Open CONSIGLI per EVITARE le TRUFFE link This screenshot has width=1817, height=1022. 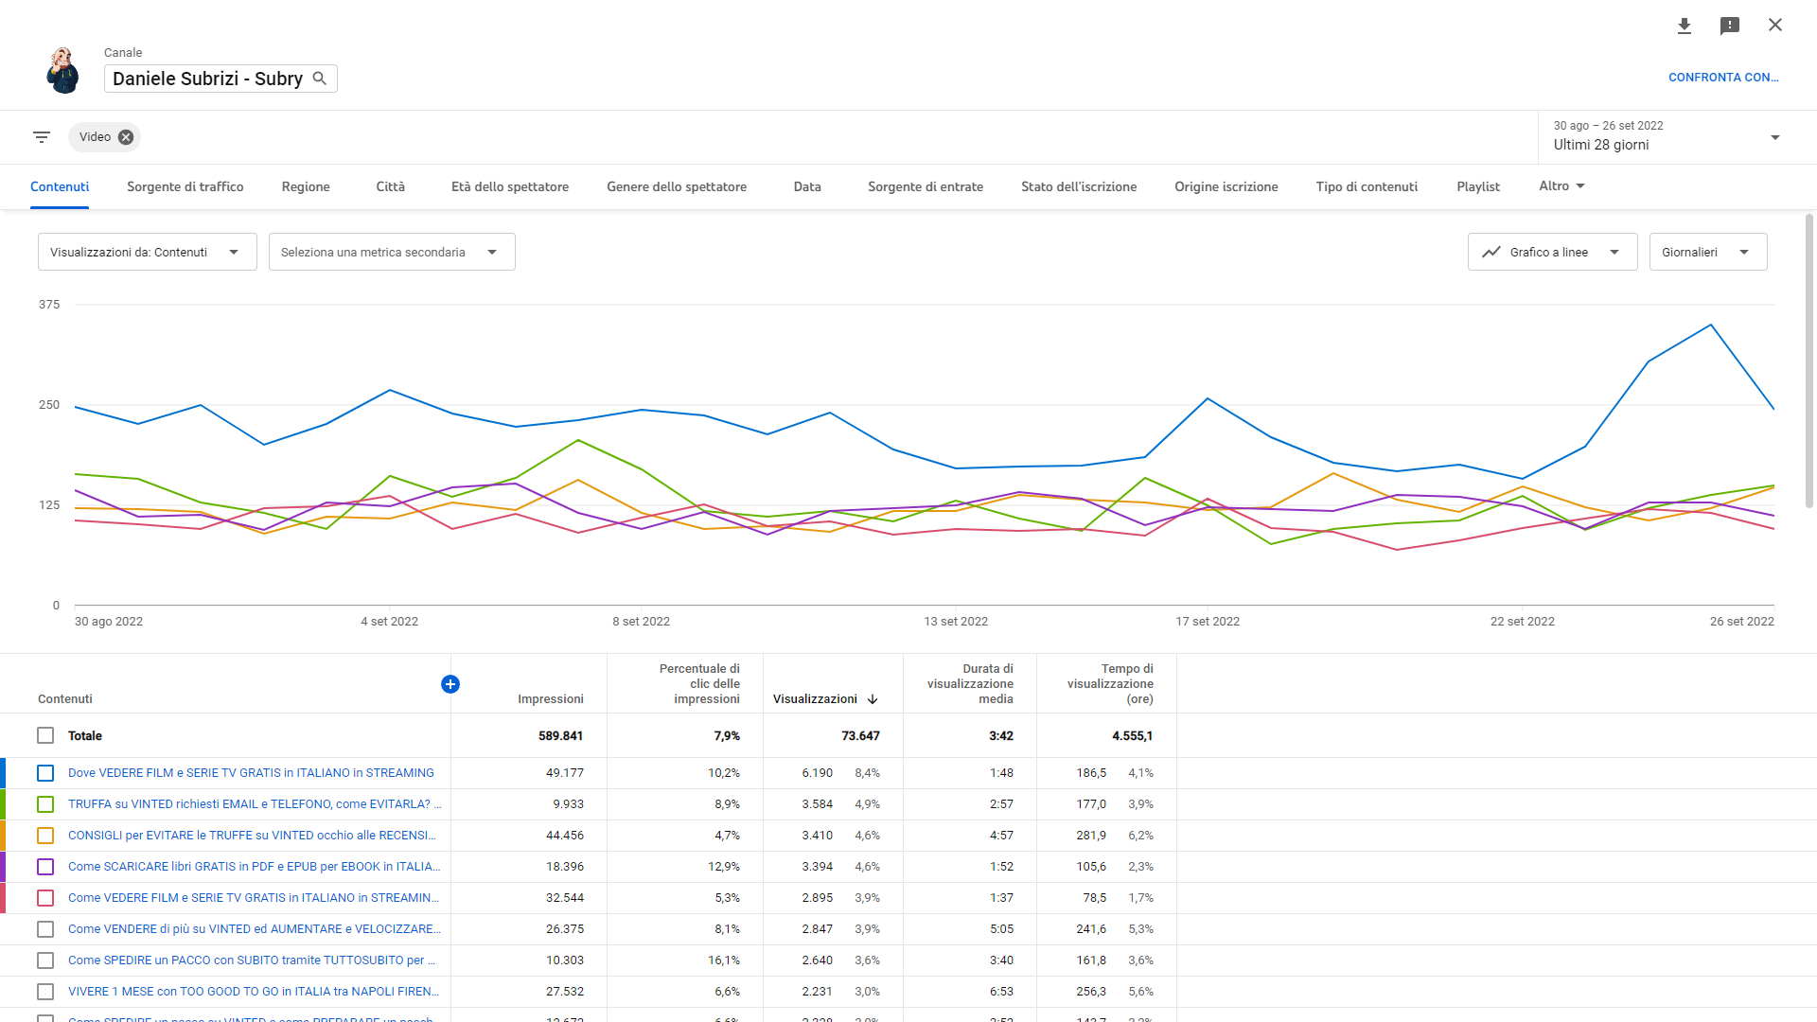252,836
